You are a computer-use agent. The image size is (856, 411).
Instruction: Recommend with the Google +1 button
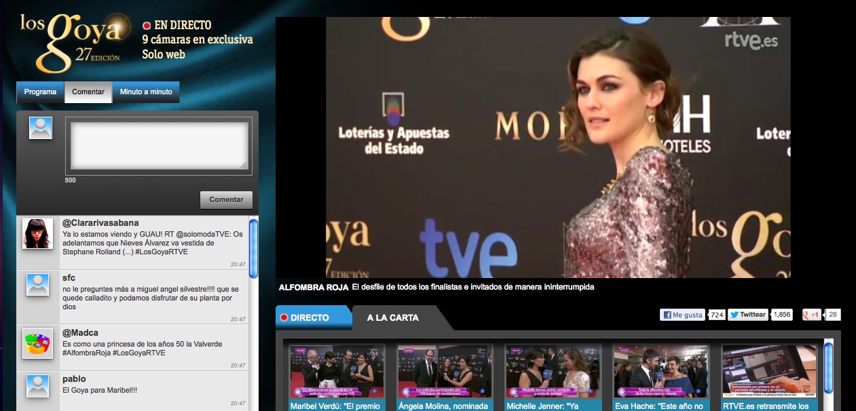(x=811, y=315)
